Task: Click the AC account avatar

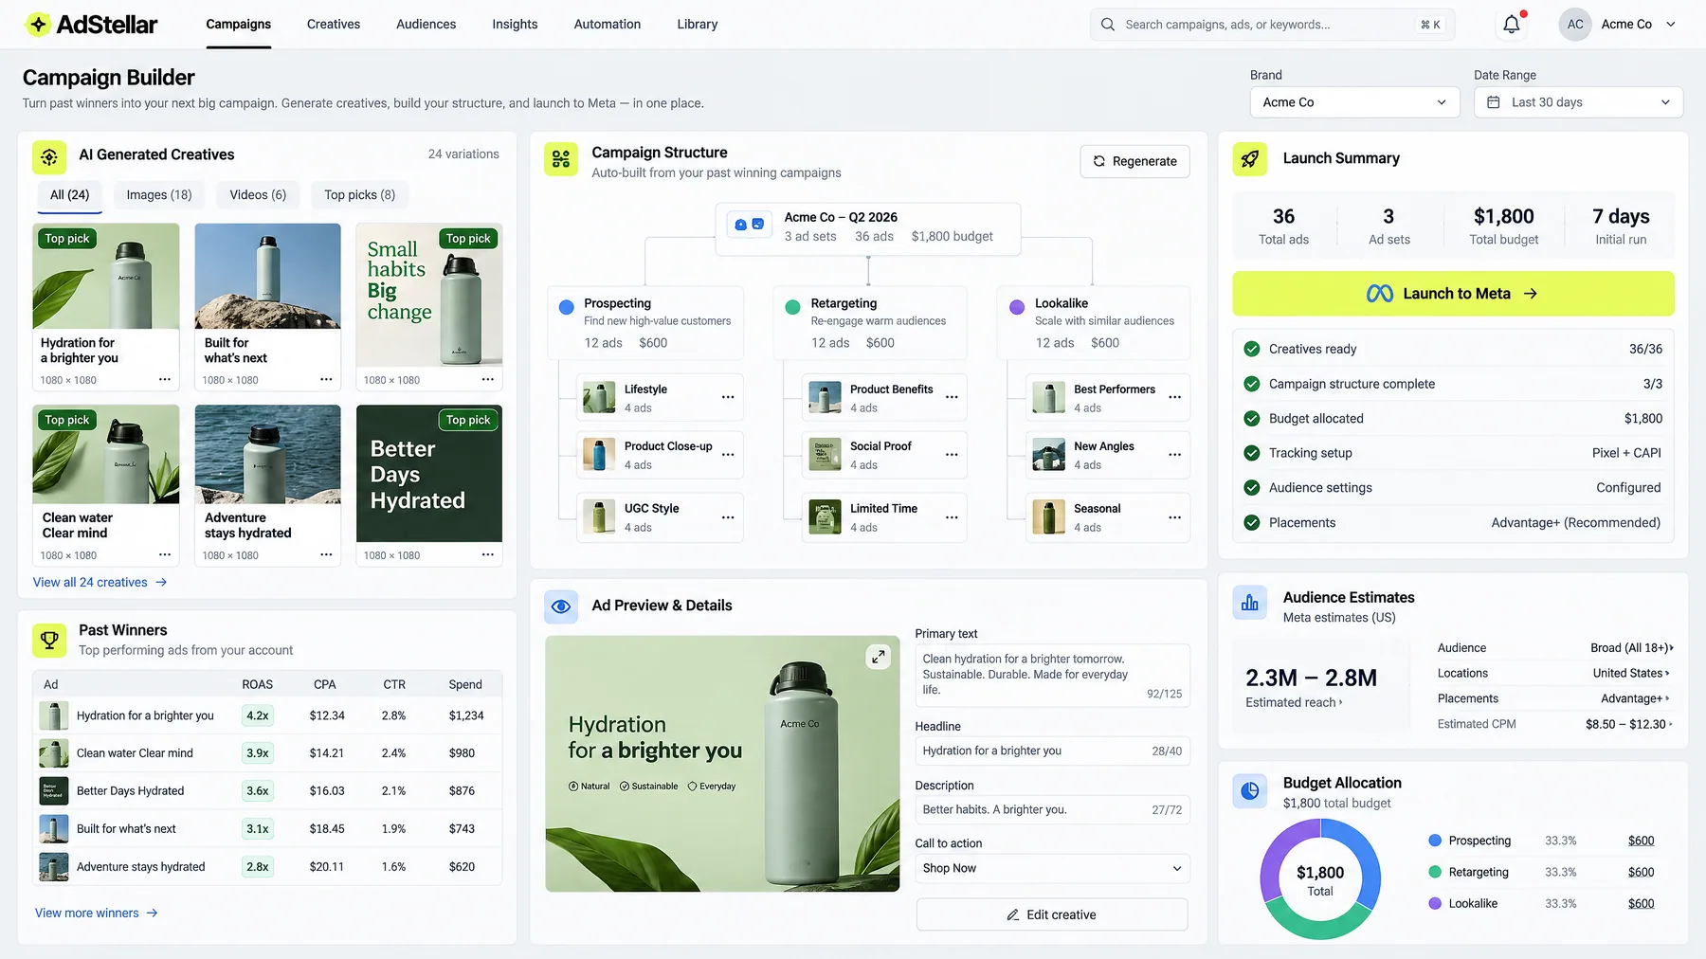Action: click(x=1575, y=25)
